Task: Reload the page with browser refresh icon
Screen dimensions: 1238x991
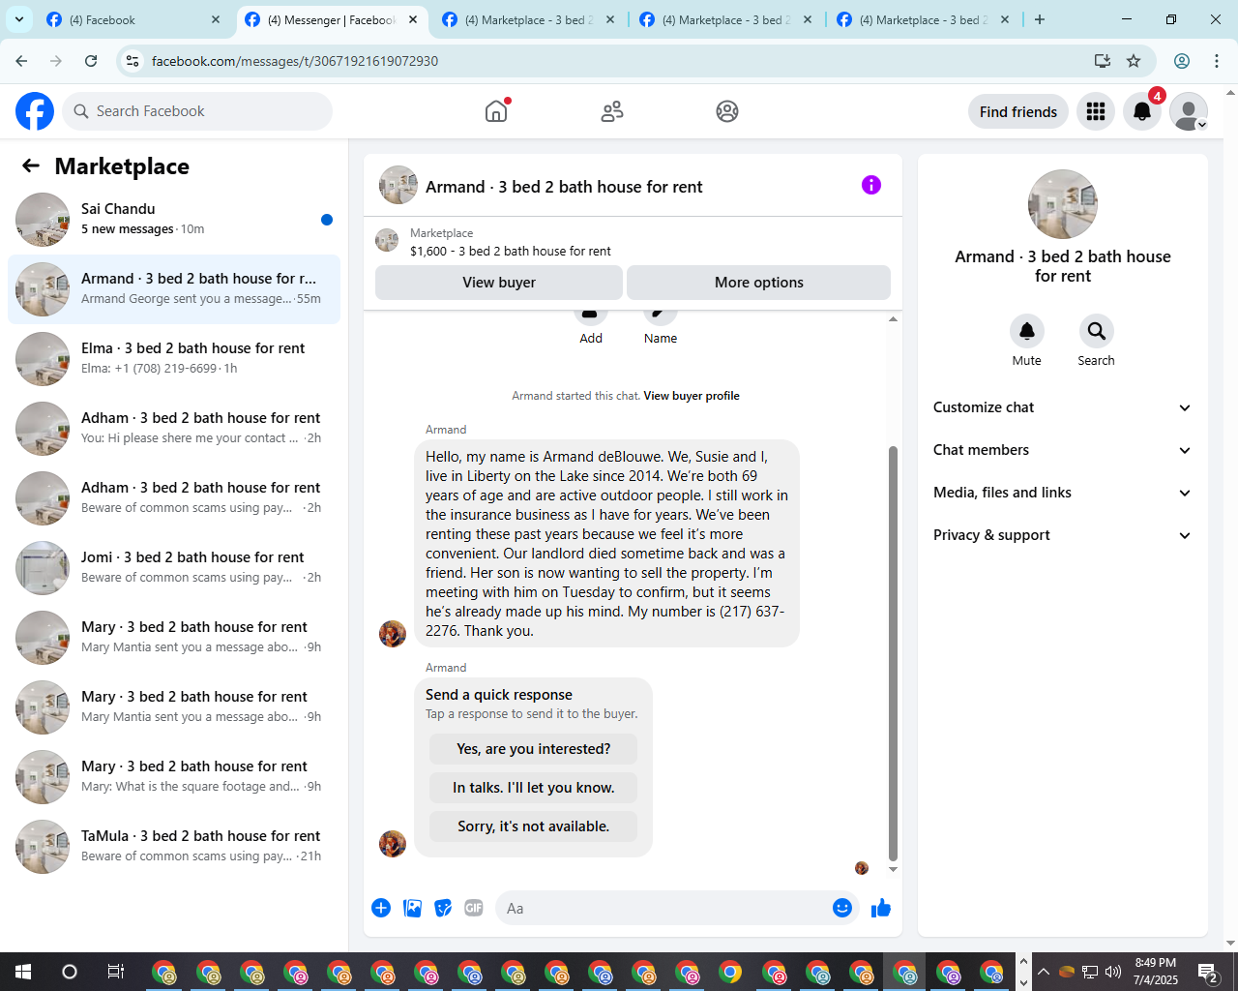Action: pyautogui.click(x=91, y=61)
